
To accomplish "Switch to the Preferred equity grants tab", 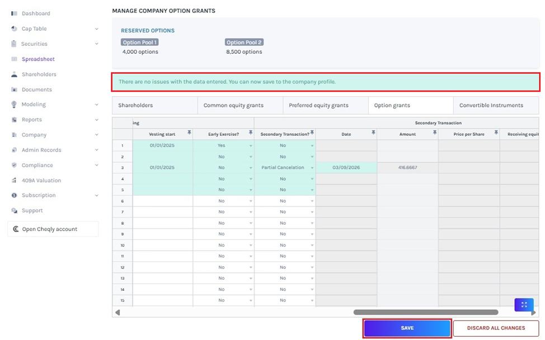I will point(325,105).
